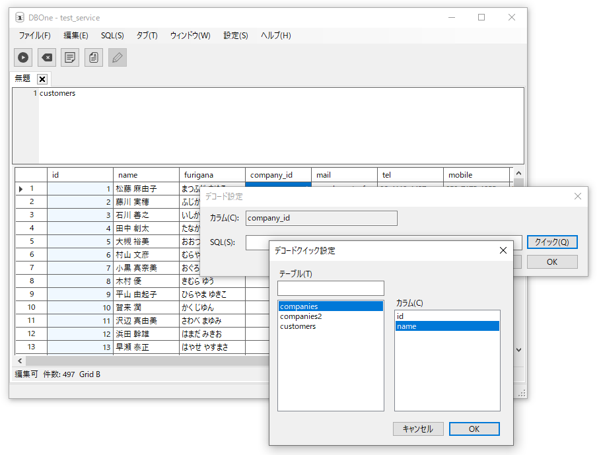Click the note page toolbar icon

[70, 57]
